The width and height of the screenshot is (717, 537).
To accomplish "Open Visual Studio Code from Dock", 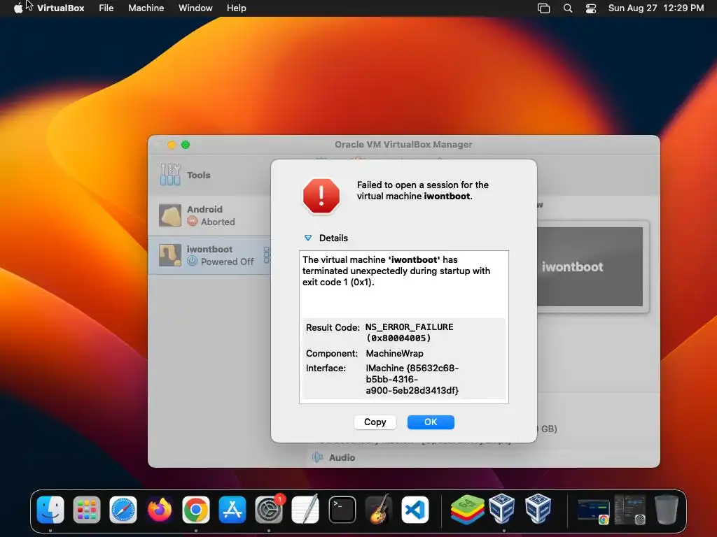I will [x=415, y=509].
